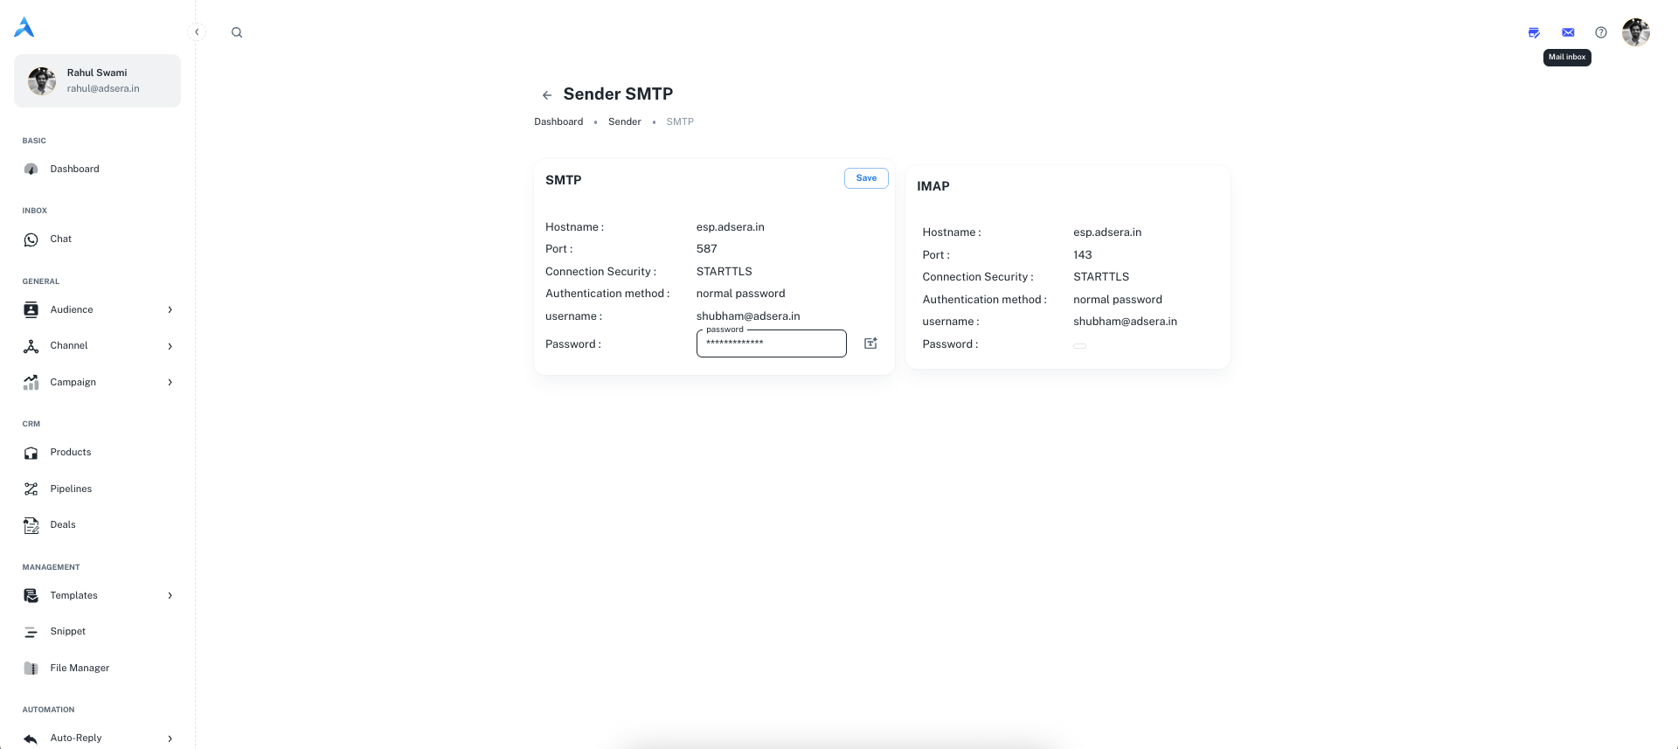Click the search magnifier icon
The height and width of the screenshot is (749, 1678).
[x=237, y=32]
